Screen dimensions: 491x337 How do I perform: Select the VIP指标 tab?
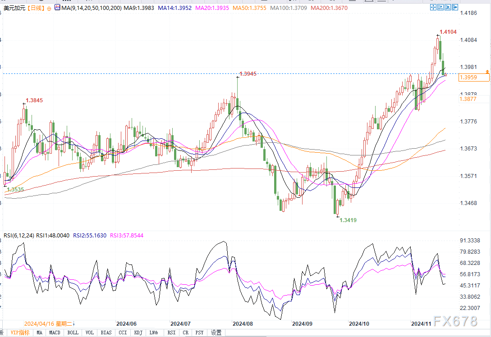click(x=20, y=333)
